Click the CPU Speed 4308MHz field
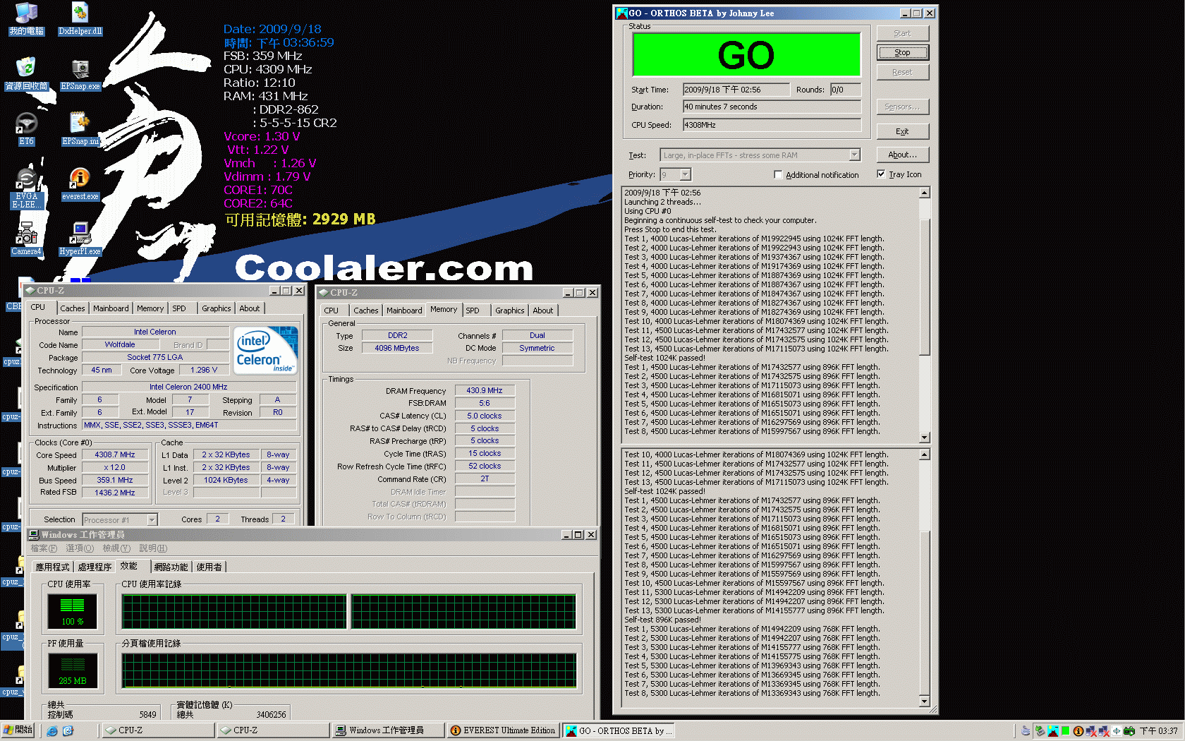Image resolution: width=1185 pixels, height=741 pixels. pyautogui.click(x=772, y=125)
